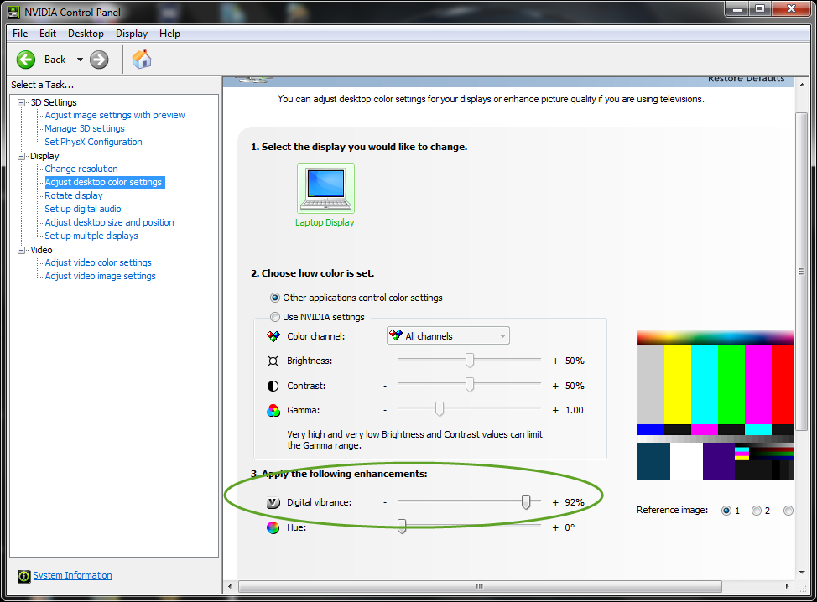The width and height of the screenshot is (817, 602).
Task: Click the Hue slider handle
Action: [402, 527]
